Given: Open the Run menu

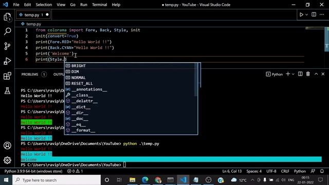Looking at the screenshot, I should point(83,5).
